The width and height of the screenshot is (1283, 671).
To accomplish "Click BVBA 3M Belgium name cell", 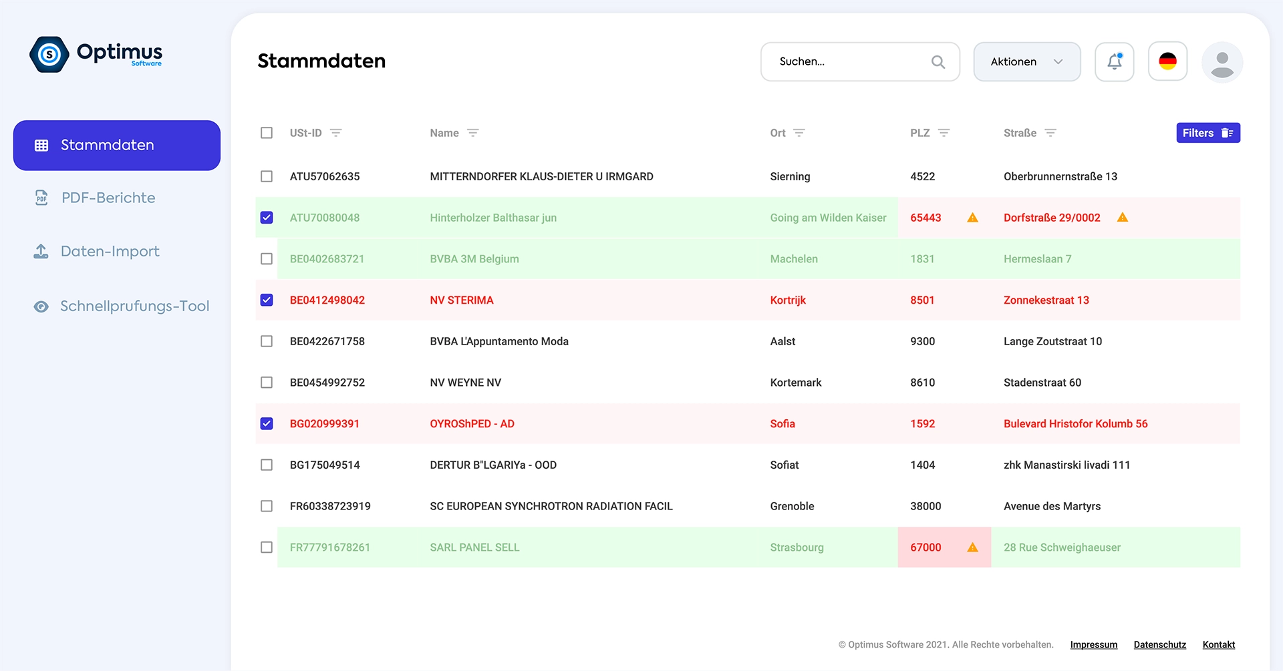I will 474,259.
